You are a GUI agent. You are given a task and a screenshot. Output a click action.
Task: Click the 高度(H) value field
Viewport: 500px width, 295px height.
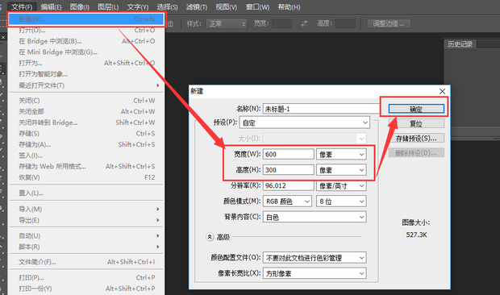(289, 170)
